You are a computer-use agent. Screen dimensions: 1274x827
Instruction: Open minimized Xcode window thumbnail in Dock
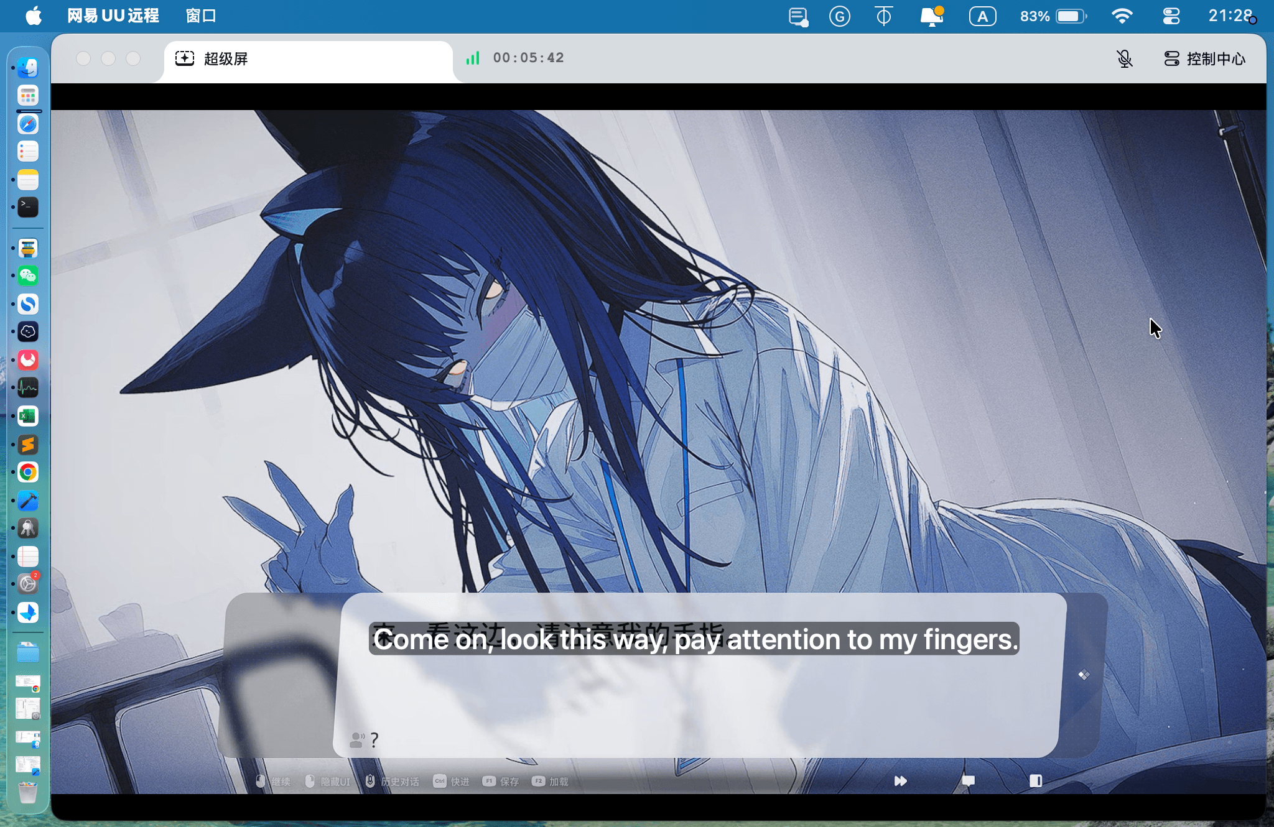pos(28,765)
